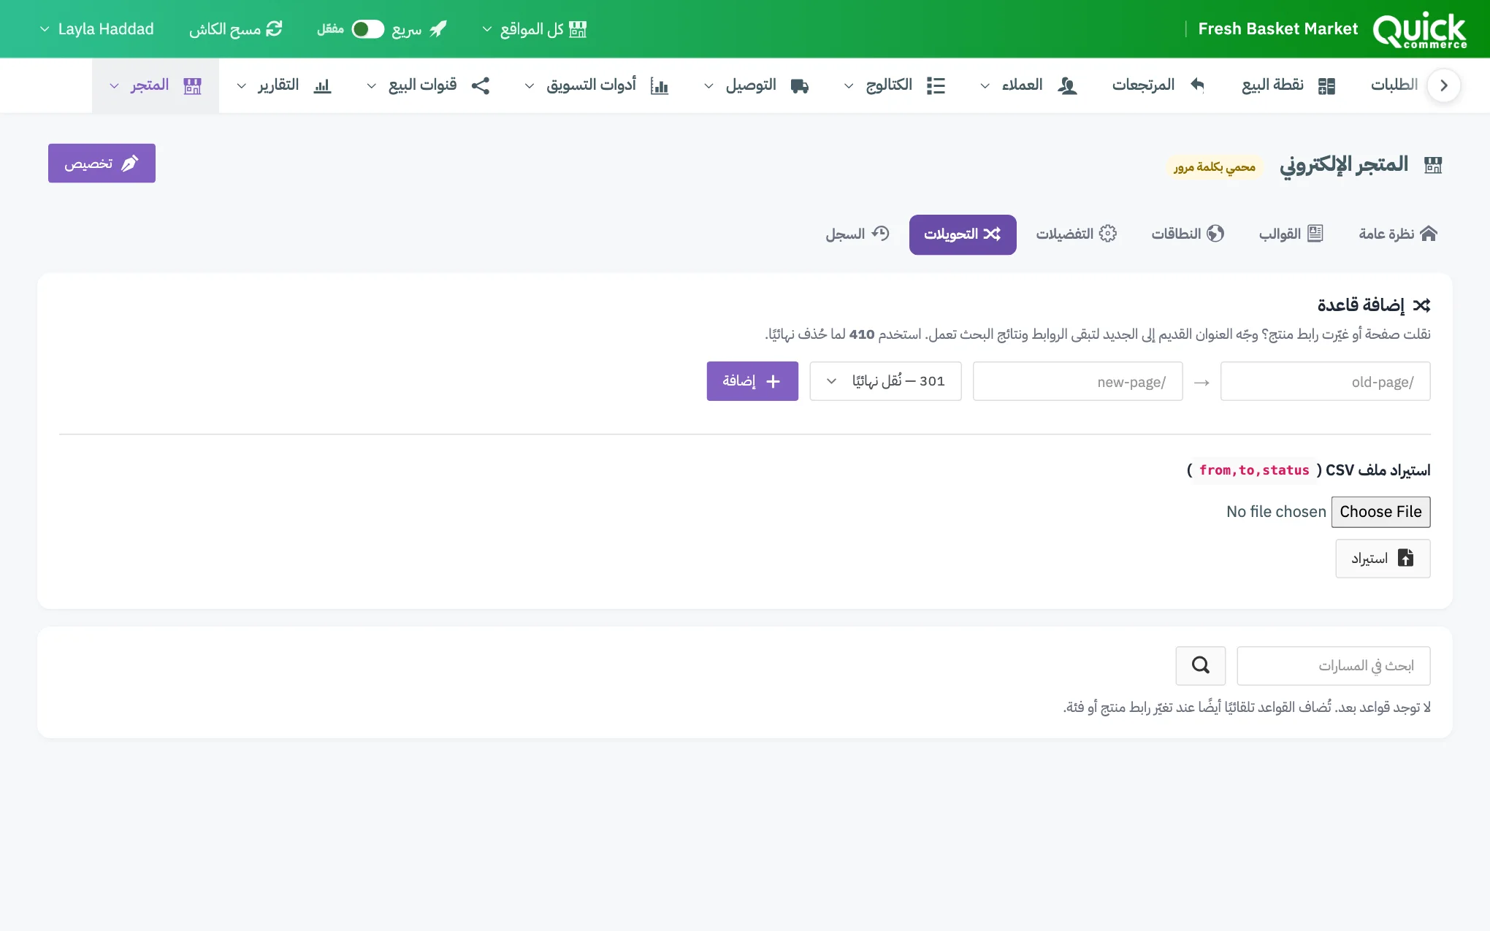Click the nav scroll arrow beside الطلبات

[1443, 85]
